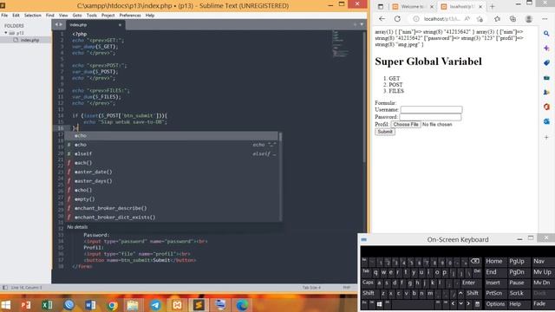Submit the form in the browser

point(385,132)
